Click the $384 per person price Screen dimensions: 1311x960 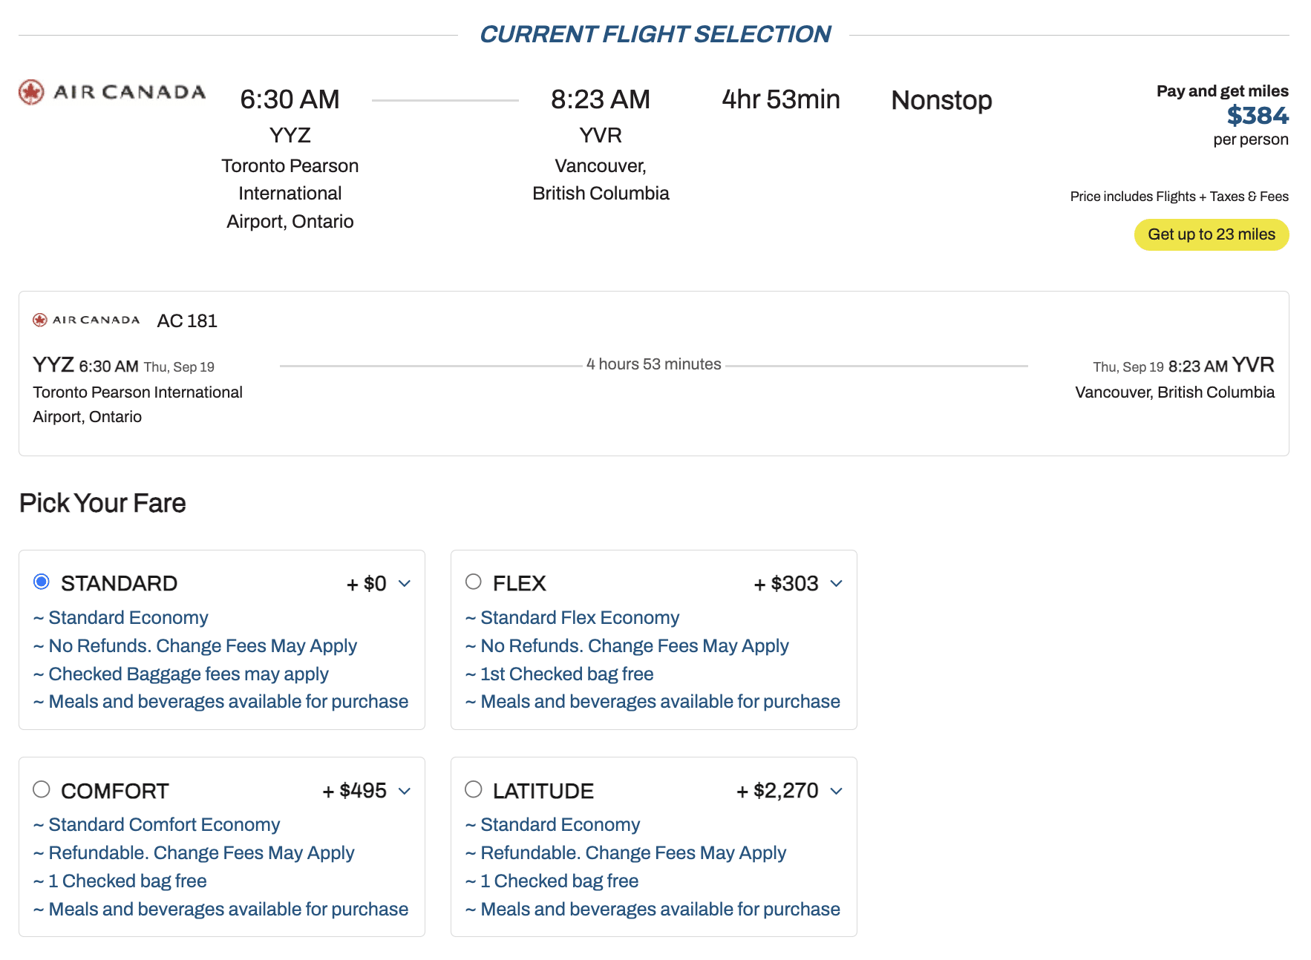click(1258, 116)
